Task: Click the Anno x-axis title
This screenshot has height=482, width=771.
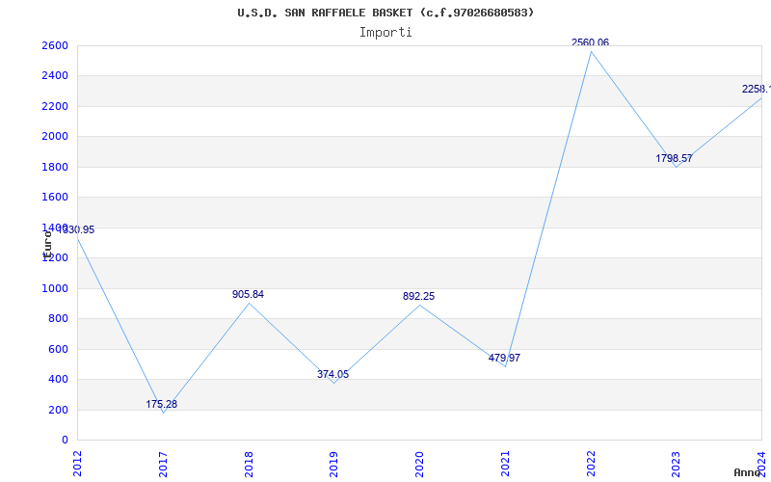Action: 748,473
